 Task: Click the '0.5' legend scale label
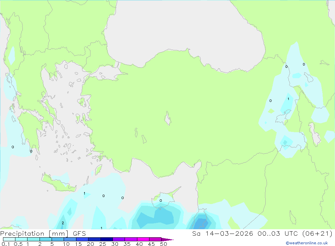click(x=18, y=244)
